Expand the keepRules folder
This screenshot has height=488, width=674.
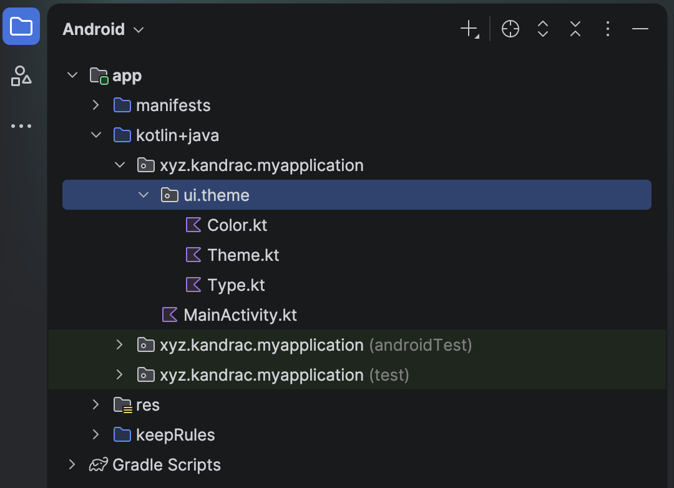[96, 435]
